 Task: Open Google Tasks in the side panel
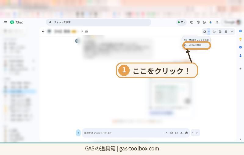click(240, 47)
